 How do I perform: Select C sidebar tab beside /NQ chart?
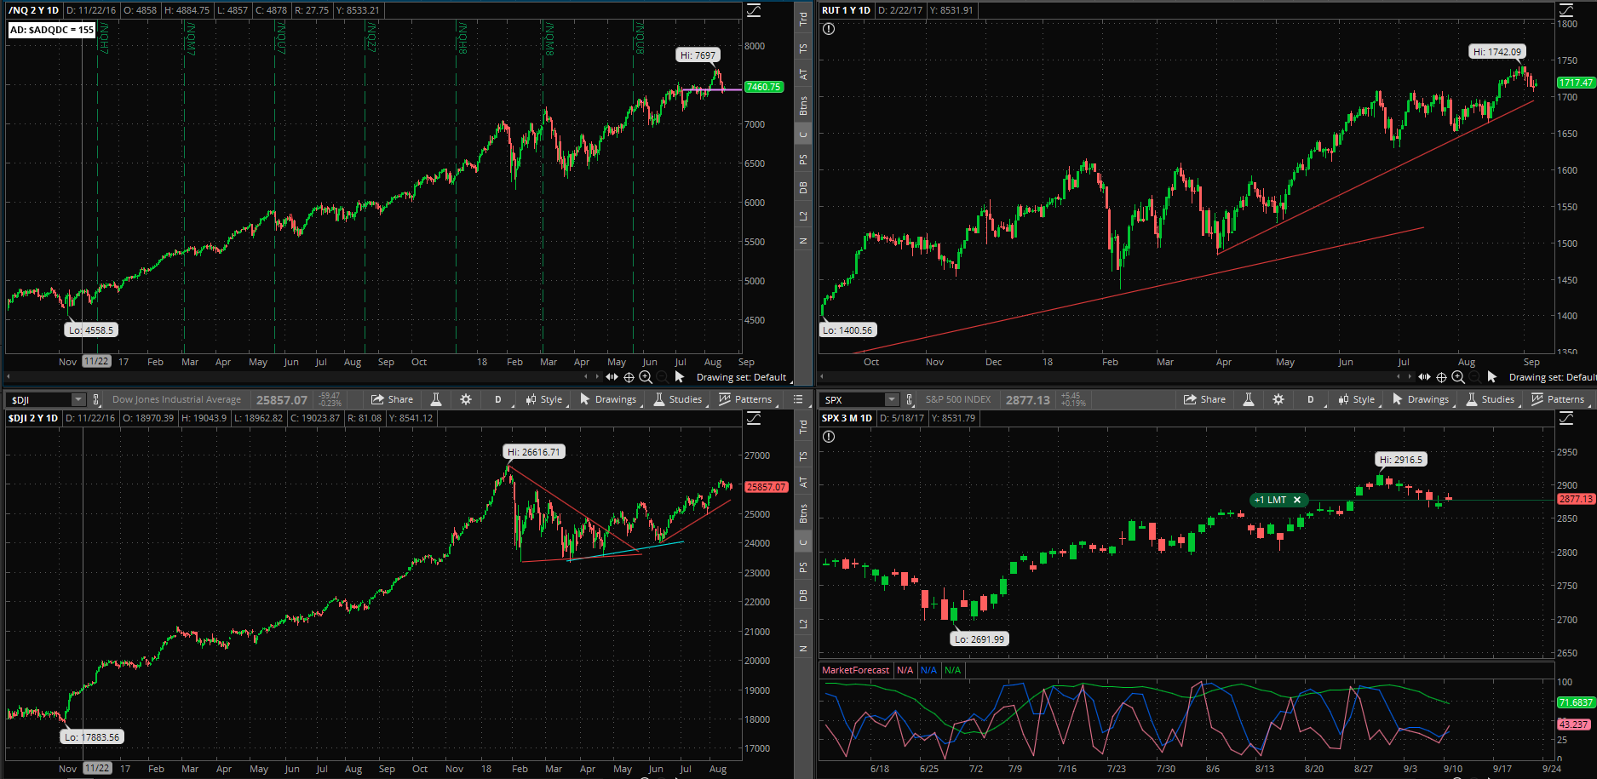[803, 135]
